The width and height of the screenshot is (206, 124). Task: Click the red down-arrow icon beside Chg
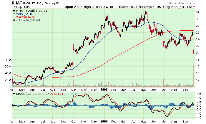[x=194, y=7]
